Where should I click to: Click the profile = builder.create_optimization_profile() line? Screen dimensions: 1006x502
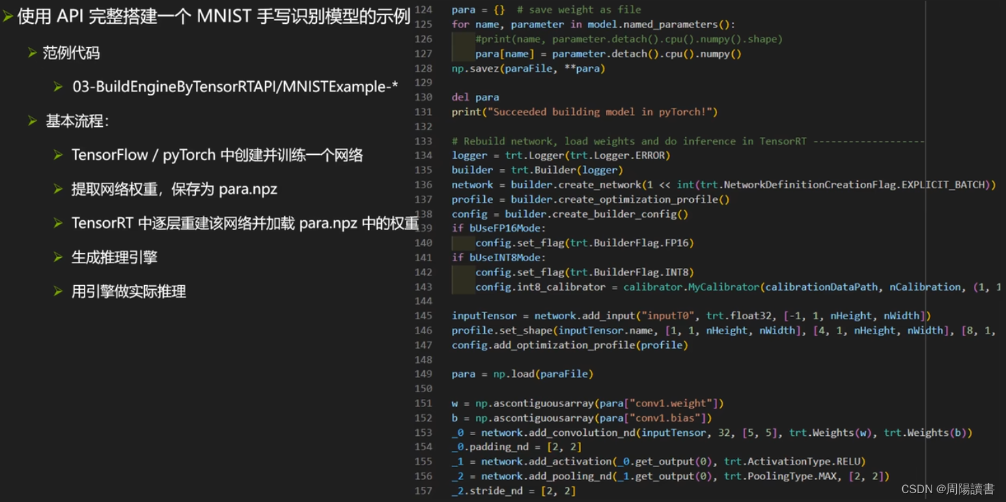(591, 199)
